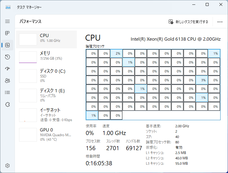This screenshot has width=228, height=173.
Task: Open Task Manager settings gear
Action: click(7, 166)
